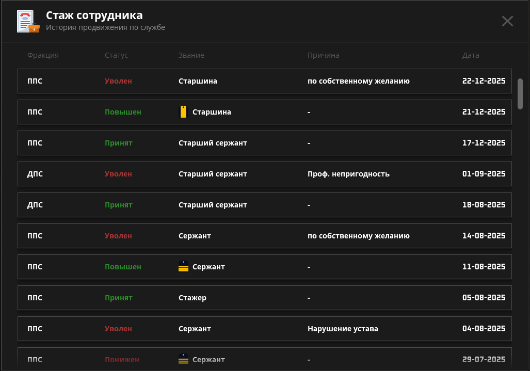Click the Старшина rank insignia icon
Screen dimensions: 530x371
point(183,112)
